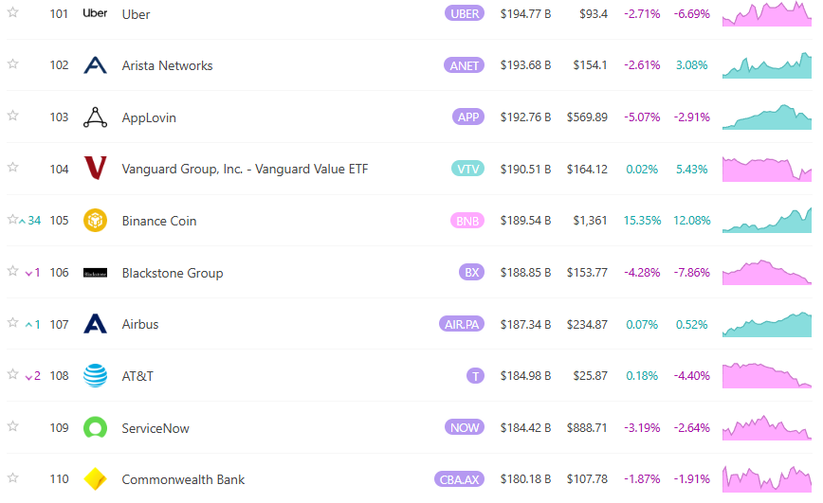This screenshot has height=503, width=823.
Task: Toggle the favorite star for Uber
Action: click(x=13, y=12)
